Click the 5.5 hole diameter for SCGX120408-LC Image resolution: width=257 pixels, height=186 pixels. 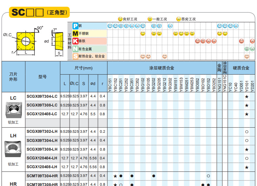(x=93, y=114)
